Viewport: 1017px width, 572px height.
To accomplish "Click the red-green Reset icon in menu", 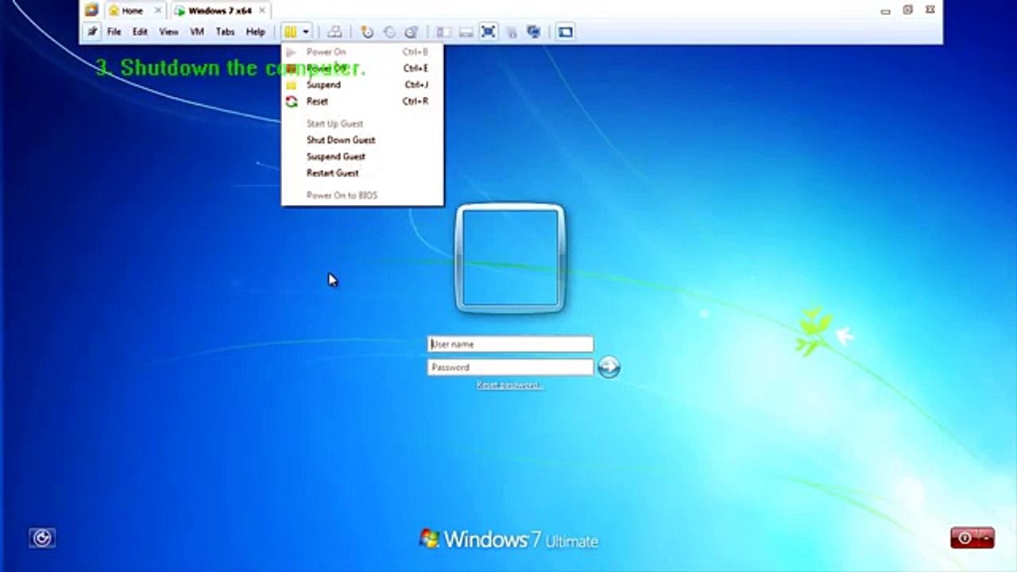I will tap(292, 102).
